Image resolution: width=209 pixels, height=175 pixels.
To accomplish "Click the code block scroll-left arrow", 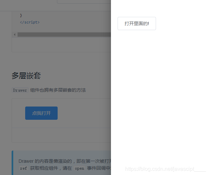I will click(15, 35).
